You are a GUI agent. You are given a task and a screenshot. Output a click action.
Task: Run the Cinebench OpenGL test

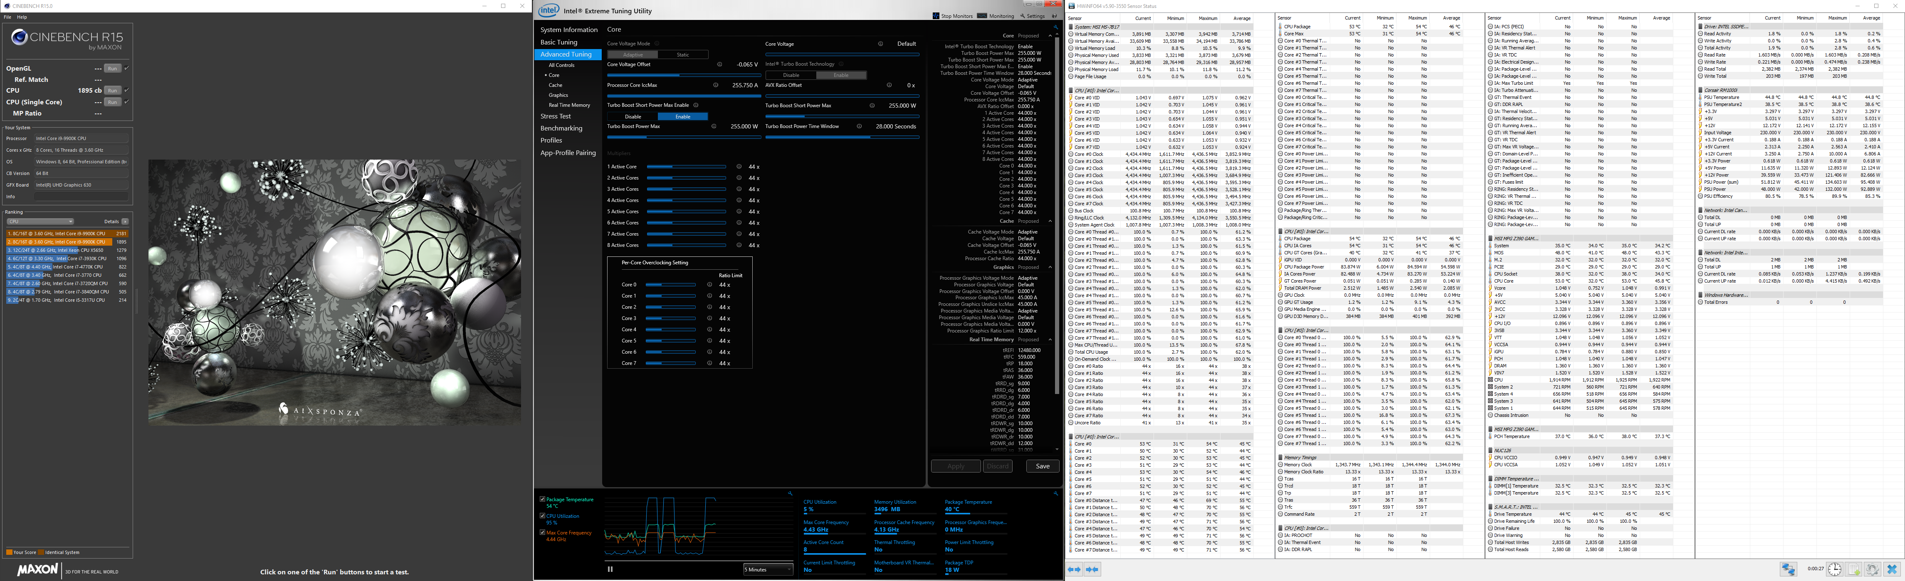(x=112, y=68)
